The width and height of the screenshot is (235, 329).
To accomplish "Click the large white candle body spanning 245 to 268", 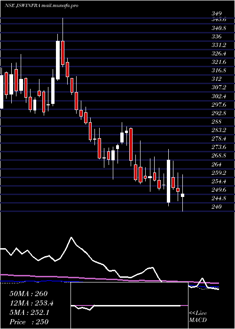I will pos(168,181).
